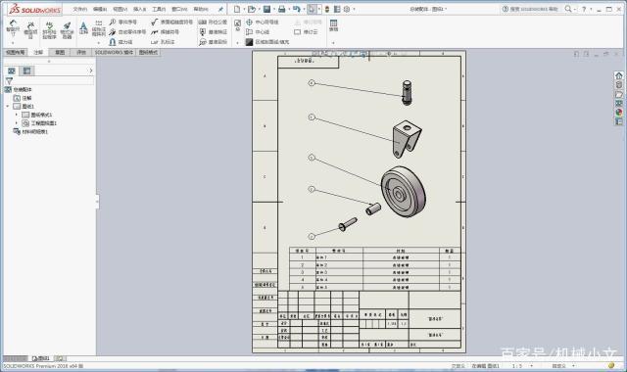
Task: Expand the Sheet Format1 tree node
Action: tap(17, 115)
